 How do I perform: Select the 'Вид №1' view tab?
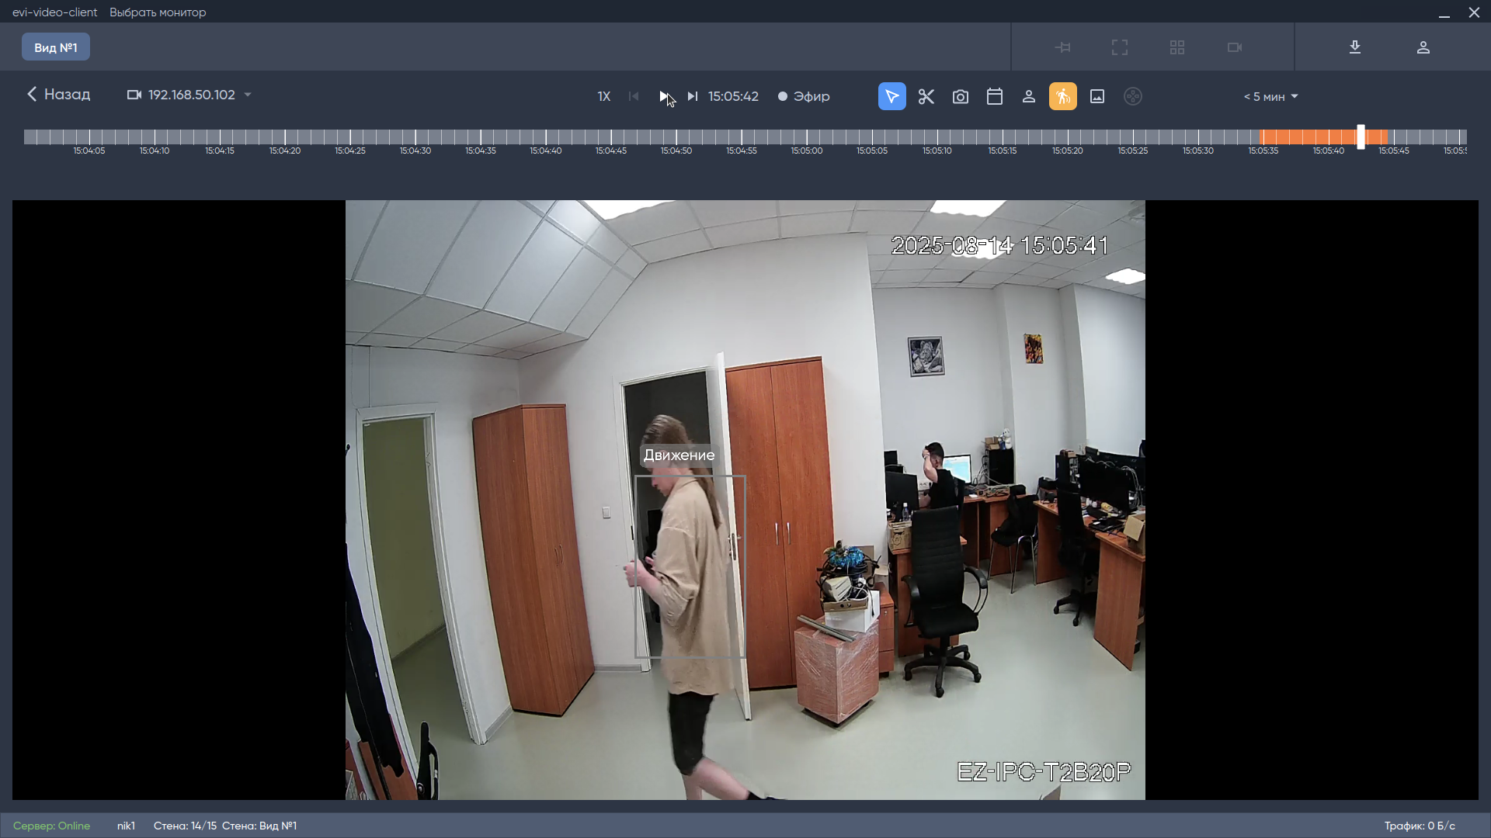(56, 47)
